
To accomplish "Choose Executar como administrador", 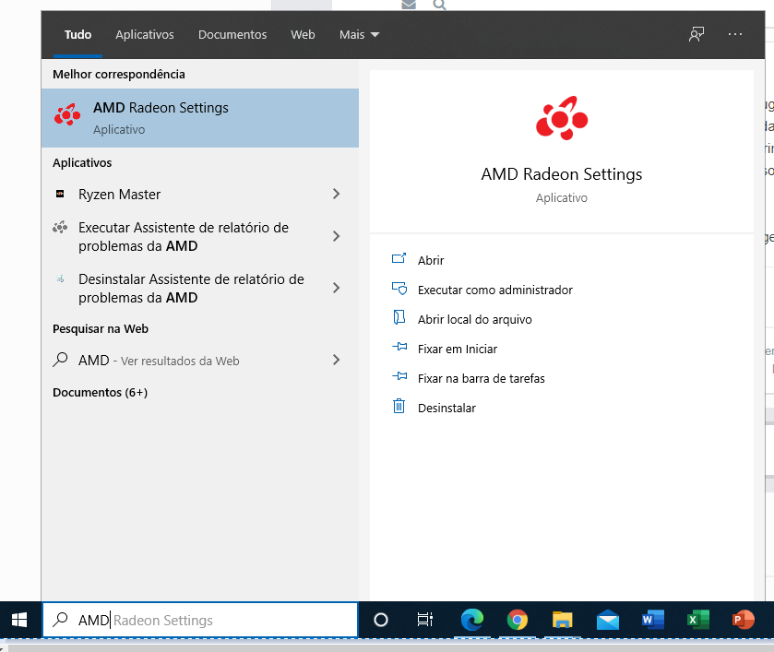I will tap(495, 290).
